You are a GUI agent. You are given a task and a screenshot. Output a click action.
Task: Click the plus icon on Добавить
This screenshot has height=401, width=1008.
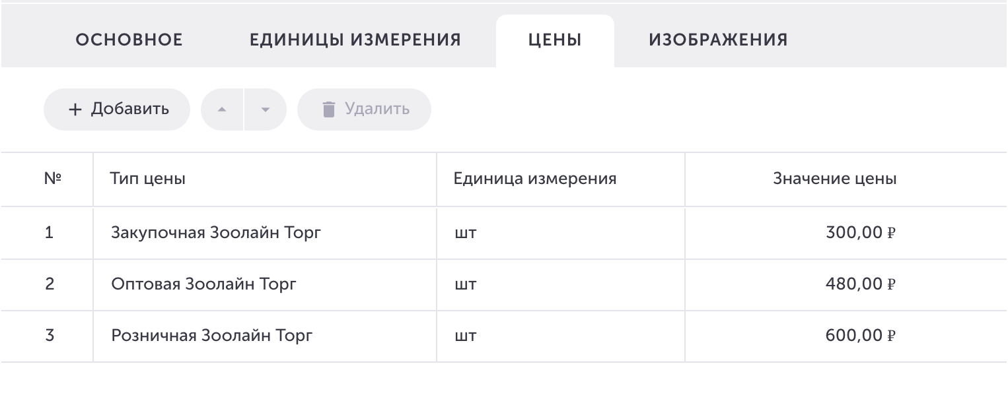click(x=75, y=109)
